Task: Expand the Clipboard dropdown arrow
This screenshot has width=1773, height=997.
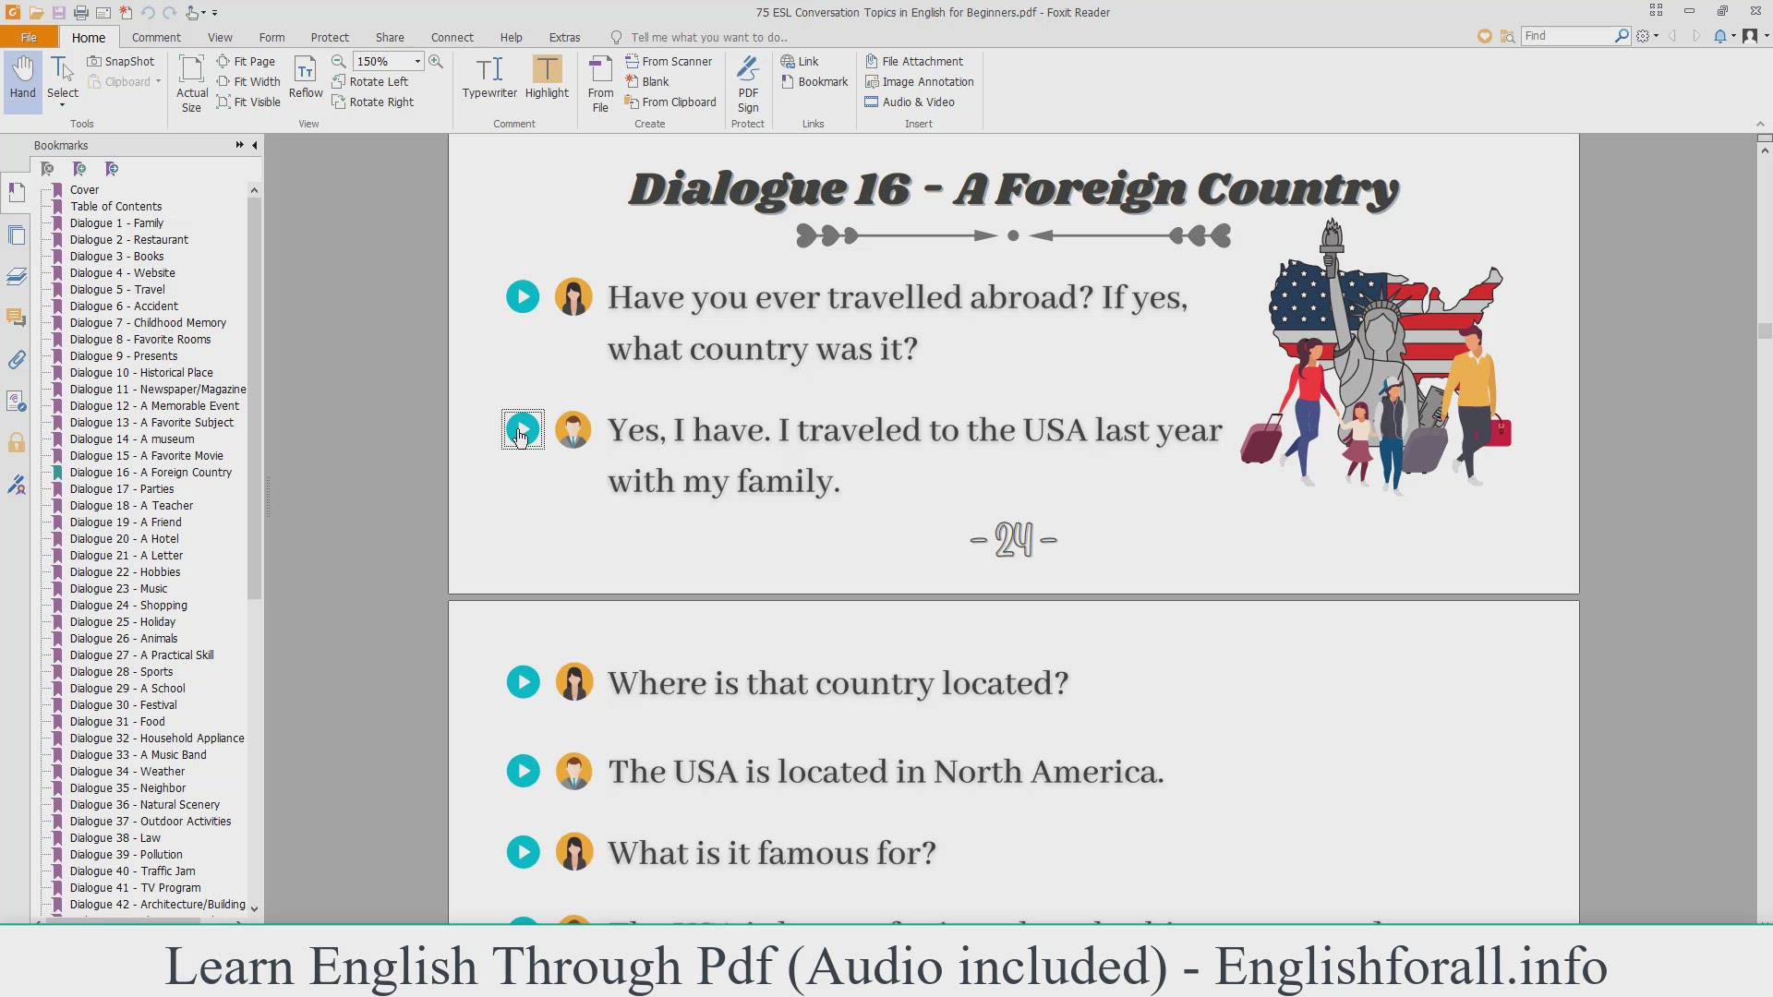Action: coord(159,81)
